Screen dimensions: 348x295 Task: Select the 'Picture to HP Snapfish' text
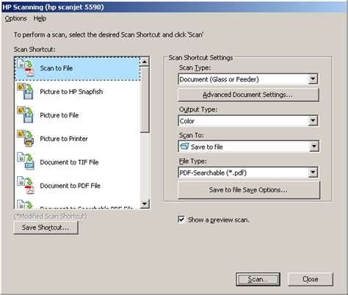click(x=71, y=92)
